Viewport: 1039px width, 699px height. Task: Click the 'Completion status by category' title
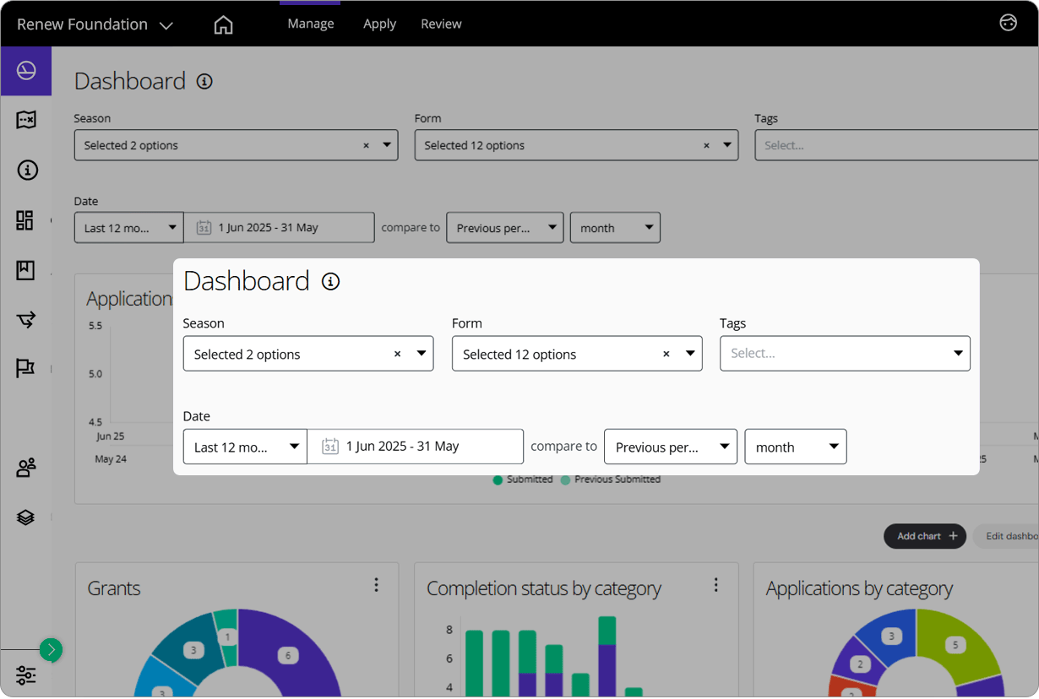coord(544,588)
